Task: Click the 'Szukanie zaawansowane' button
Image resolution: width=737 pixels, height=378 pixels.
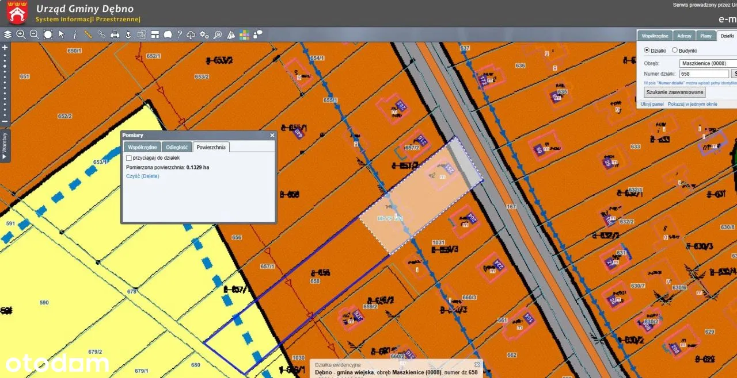Action: 674,92
